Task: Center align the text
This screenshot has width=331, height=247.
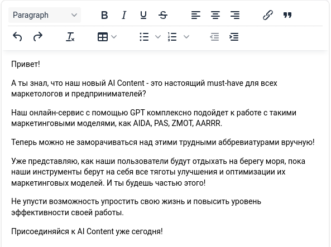Action: [215, 15]
